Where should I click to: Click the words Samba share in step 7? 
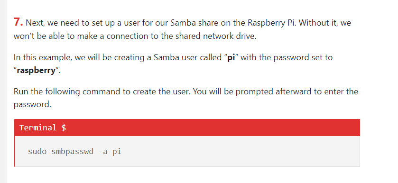click(x=194, y=23)
